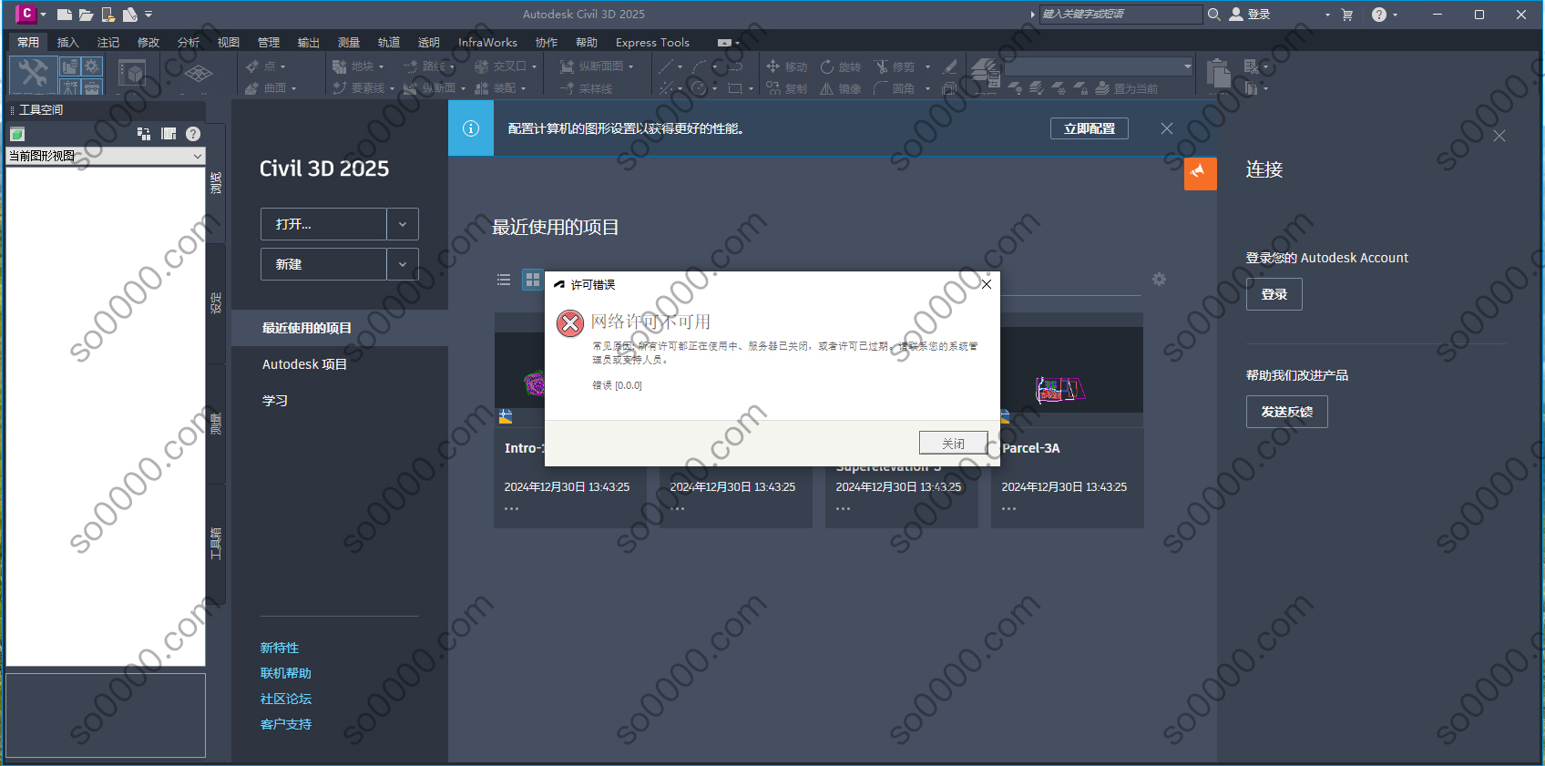Open 当前图形视图 dropdown in Toolspace
The image size is (1545, 766).
pyautogui.click(x=105, y=156)
